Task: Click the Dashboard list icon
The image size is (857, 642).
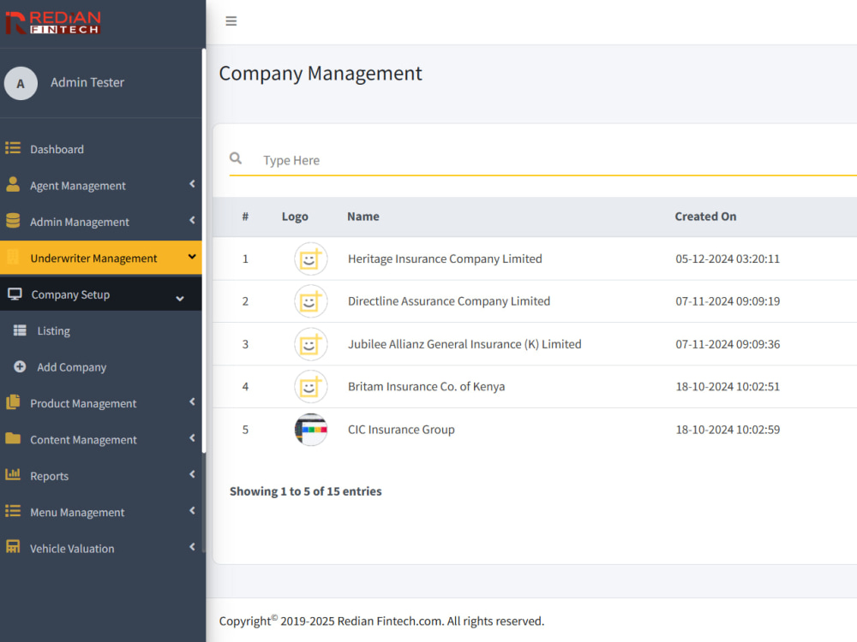Action: point(13,148)
